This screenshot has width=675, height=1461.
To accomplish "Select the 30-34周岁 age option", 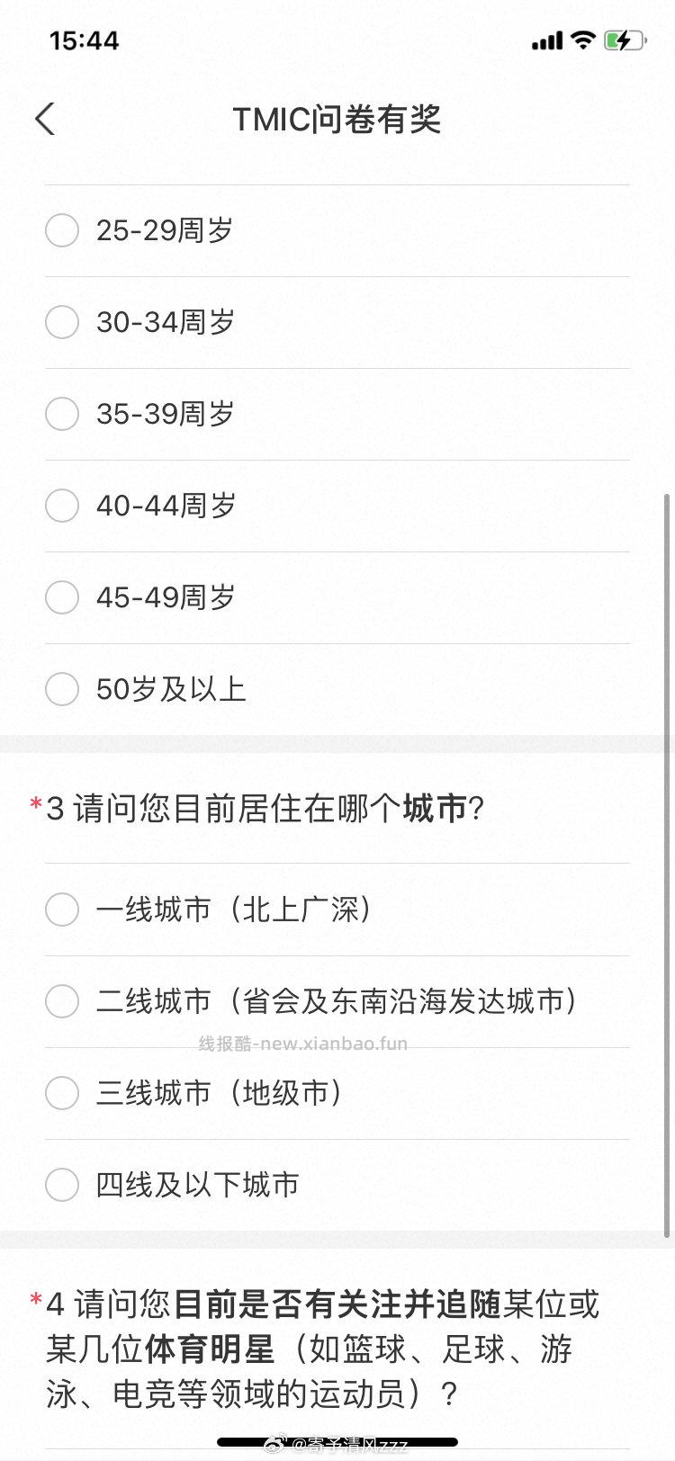I will tap(62, 322).
